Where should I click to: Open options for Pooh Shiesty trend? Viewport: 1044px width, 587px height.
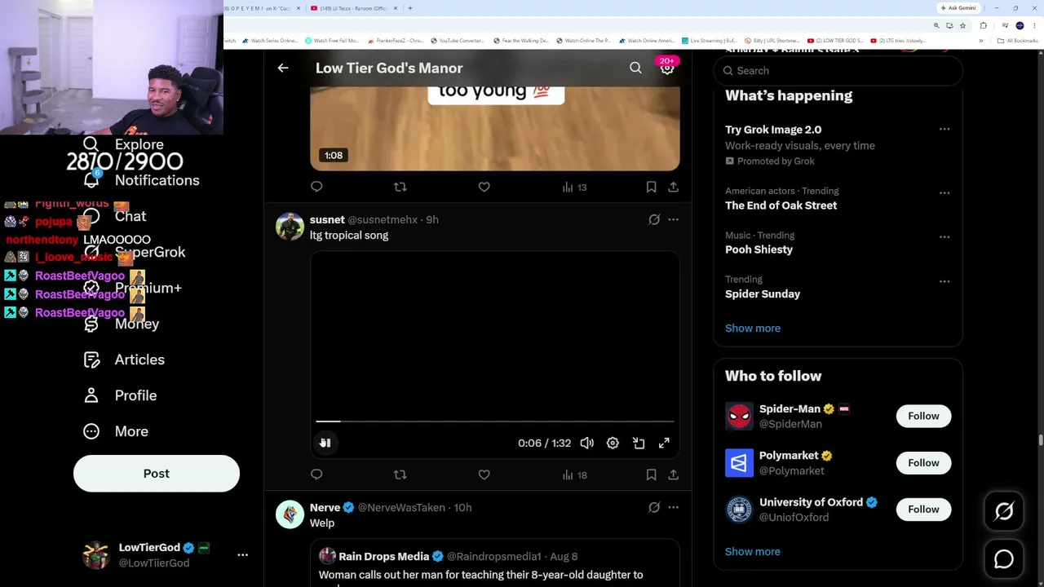[x=944, y=236]
